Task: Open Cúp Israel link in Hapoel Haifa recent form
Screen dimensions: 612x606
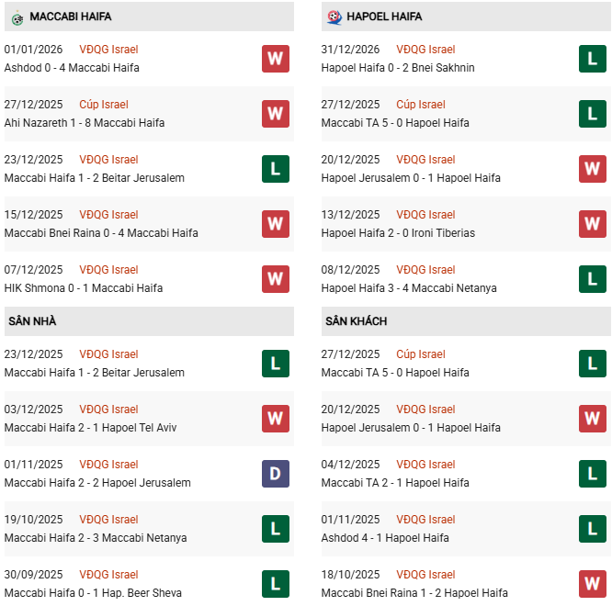Action: point(421,105)
